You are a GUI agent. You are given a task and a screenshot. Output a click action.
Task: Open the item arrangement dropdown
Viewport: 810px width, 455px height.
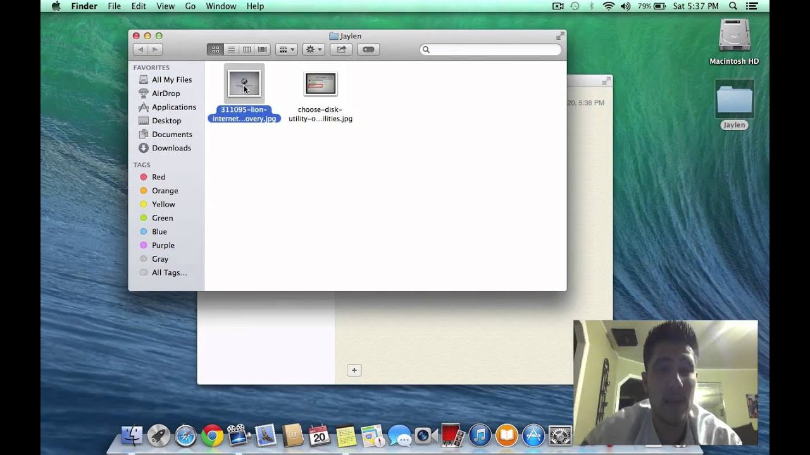tap(287, 49)
